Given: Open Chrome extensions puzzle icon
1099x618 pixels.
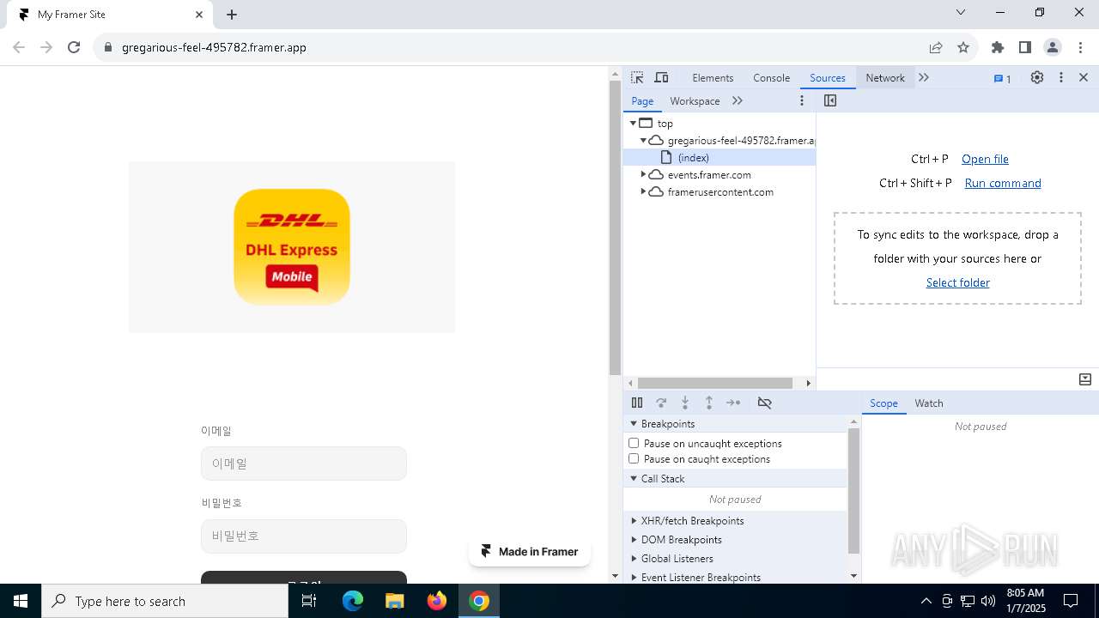Looking at the screenshot, I should click(998, 47).
